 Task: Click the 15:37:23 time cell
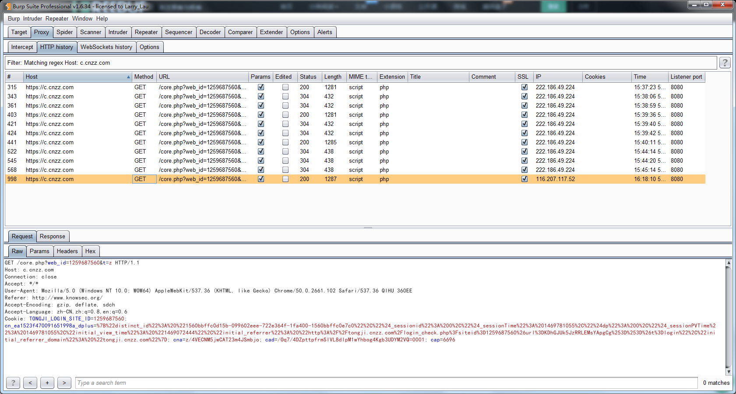coord(650,87)
